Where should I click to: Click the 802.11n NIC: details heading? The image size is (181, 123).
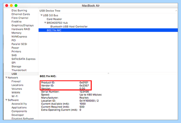[48, 76]
